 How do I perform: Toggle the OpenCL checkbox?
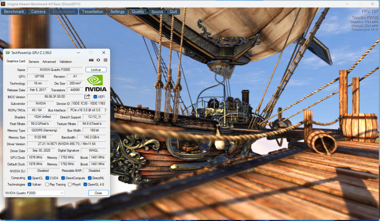coord(29,178)
